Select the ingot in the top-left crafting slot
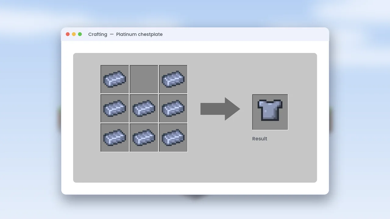 (115, 79)
